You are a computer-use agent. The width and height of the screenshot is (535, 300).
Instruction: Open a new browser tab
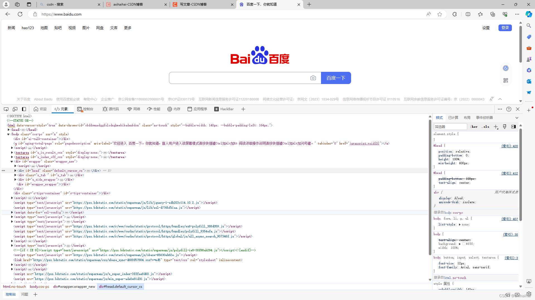coord(309,4)
